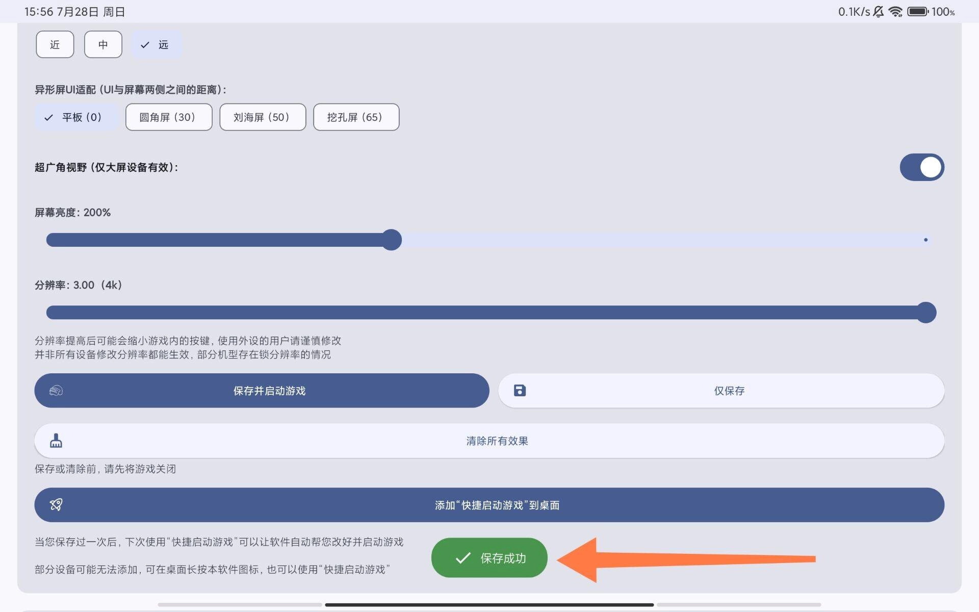The image size is (979, 612).
Task: Click the broom clear-effects icon
Action: [56, 441]
